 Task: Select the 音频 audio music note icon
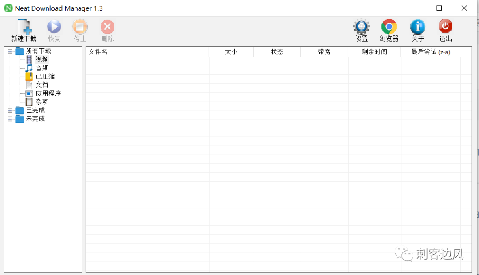(x=29, y=68)
